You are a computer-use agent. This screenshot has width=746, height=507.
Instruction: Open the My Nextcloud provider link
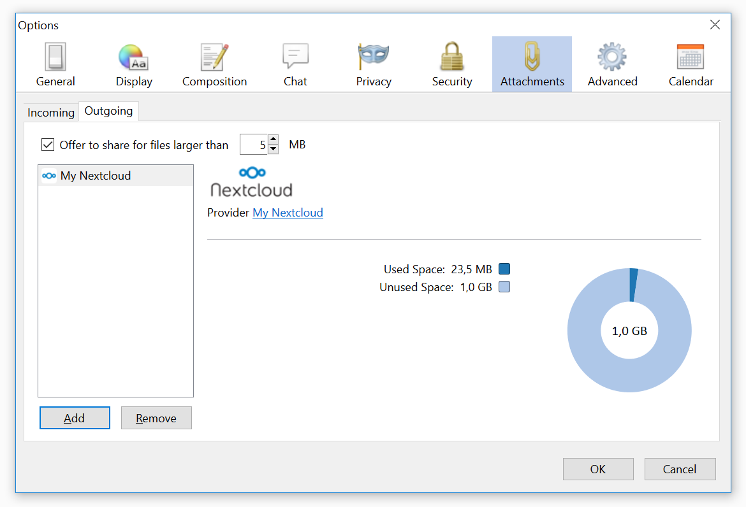pyautogui.click(x=288, y=212)
